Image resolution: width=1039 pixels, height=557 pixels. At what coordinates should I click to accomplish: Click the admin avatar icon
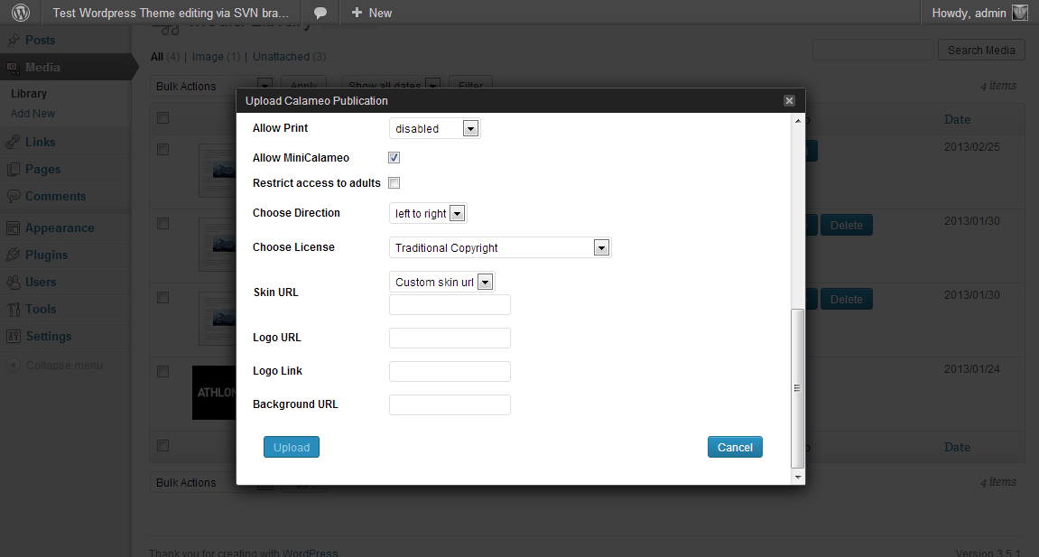pos(1020,13)
